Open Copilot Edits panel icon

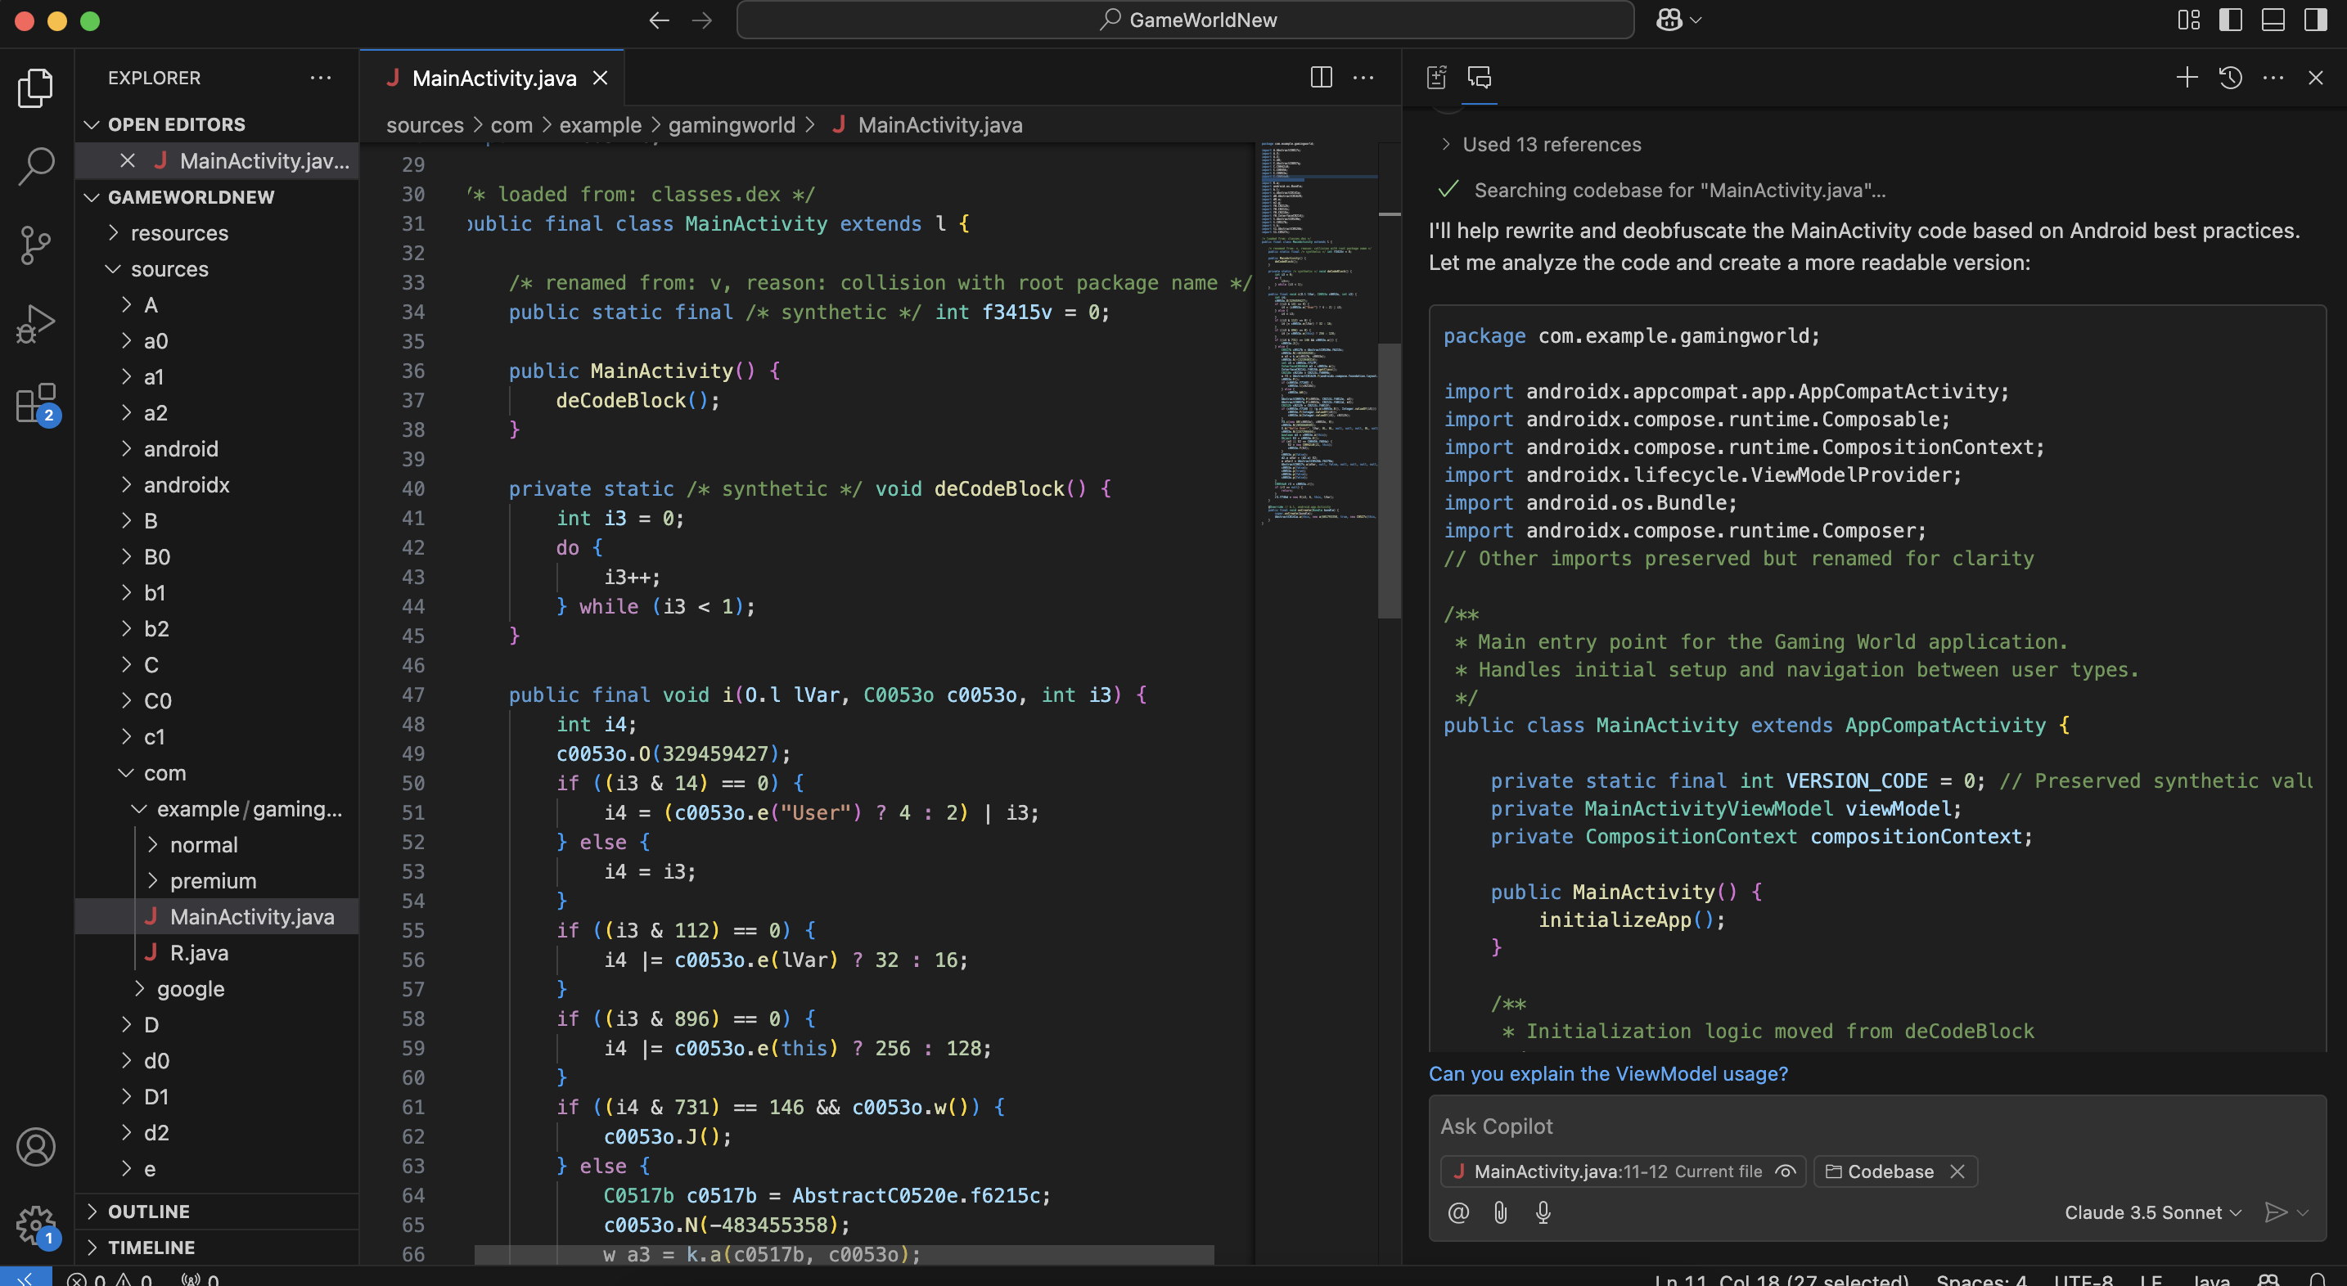(x=1437, y=78)
